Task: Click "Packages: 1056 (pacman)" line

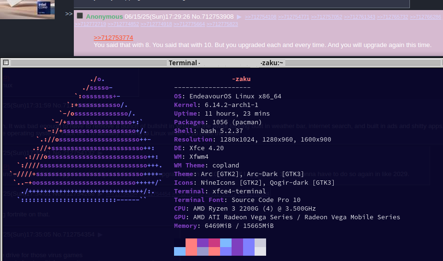Action: [218, 122]
